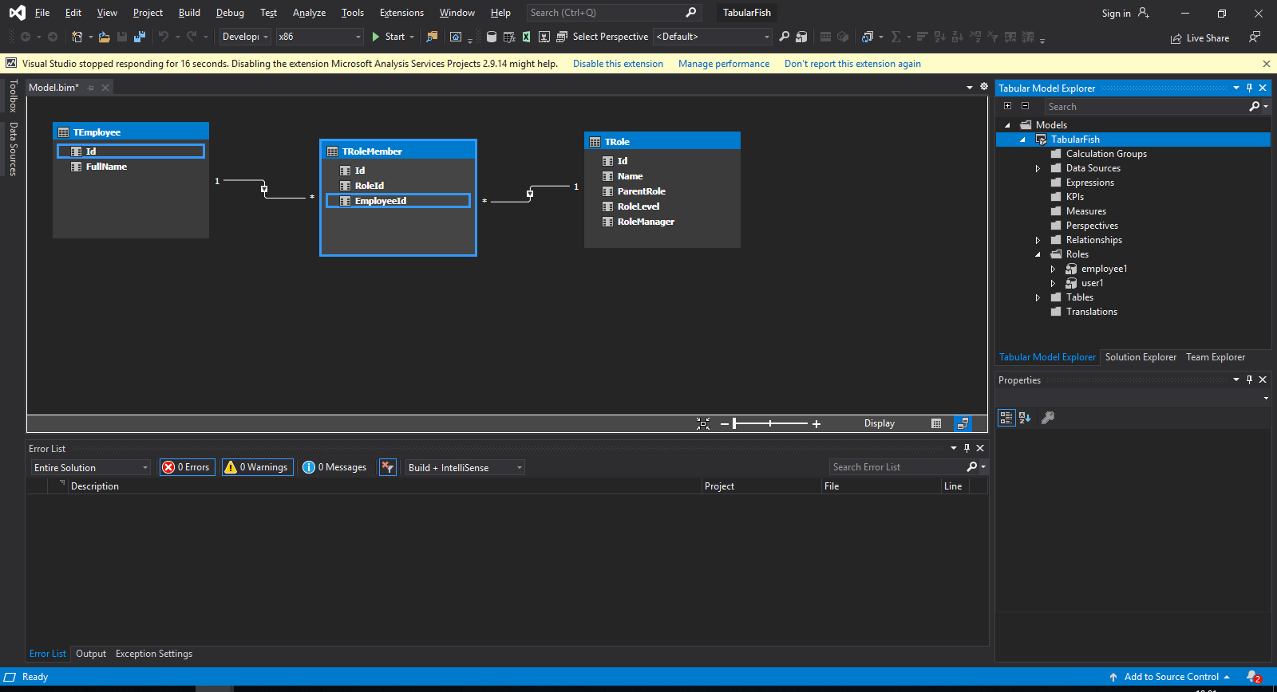Click Expand All in Tabular Model Explorer
The width and height of the screenshot is (1277, 692).
pyautogui.click(x=1007, y=106)
